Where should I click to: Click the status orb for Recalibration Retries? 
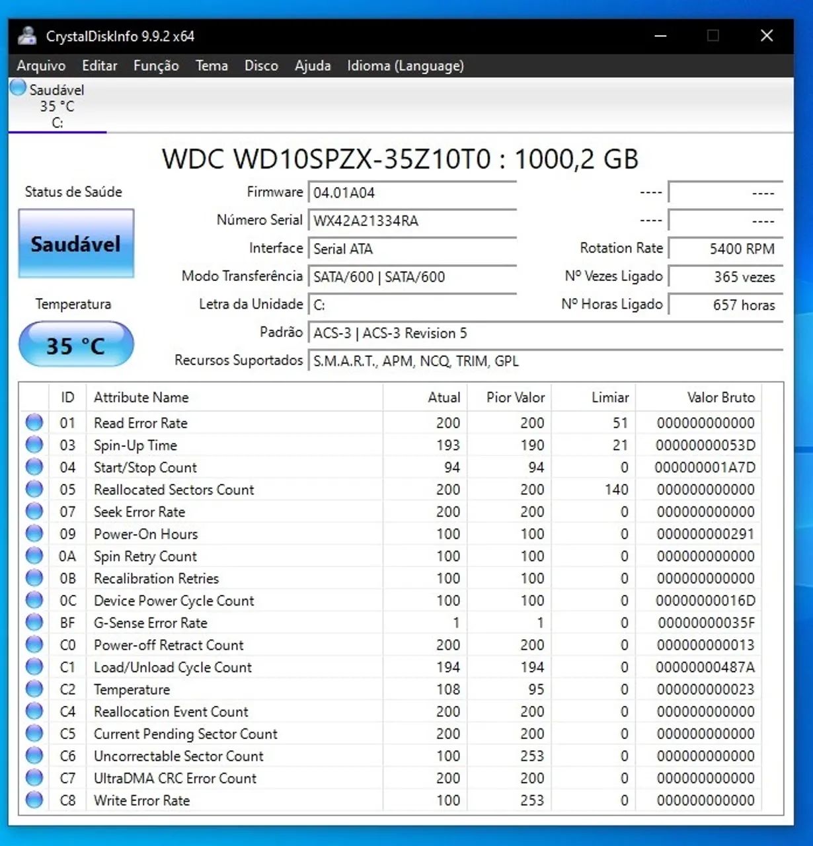tap(34, 578)
